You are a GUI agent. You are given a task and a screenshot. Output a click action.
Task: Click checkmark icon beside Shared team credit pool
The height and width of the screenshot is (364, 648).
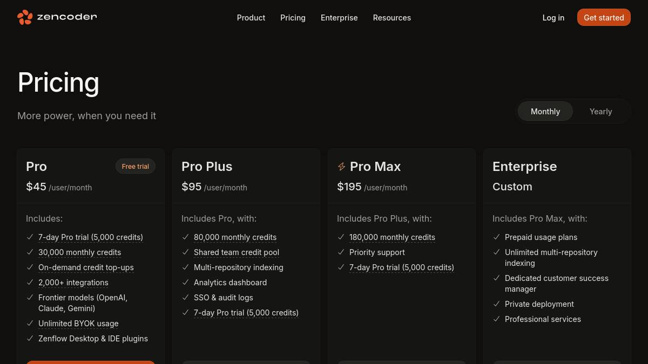coord(185,252)
